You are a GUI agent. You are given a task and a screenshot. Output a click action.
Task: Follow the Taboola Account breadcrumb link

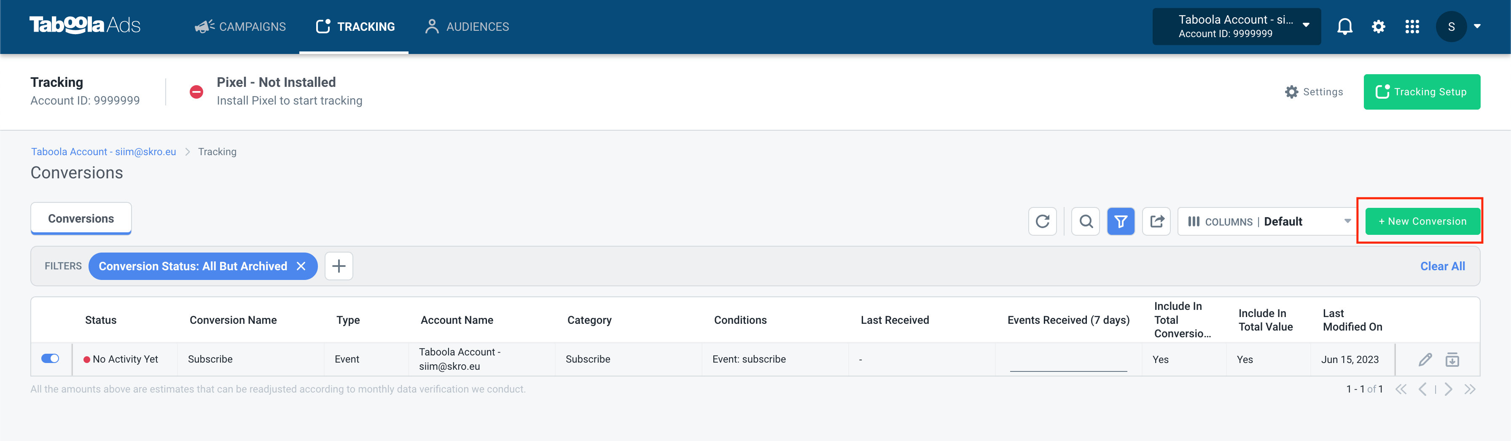103,151
